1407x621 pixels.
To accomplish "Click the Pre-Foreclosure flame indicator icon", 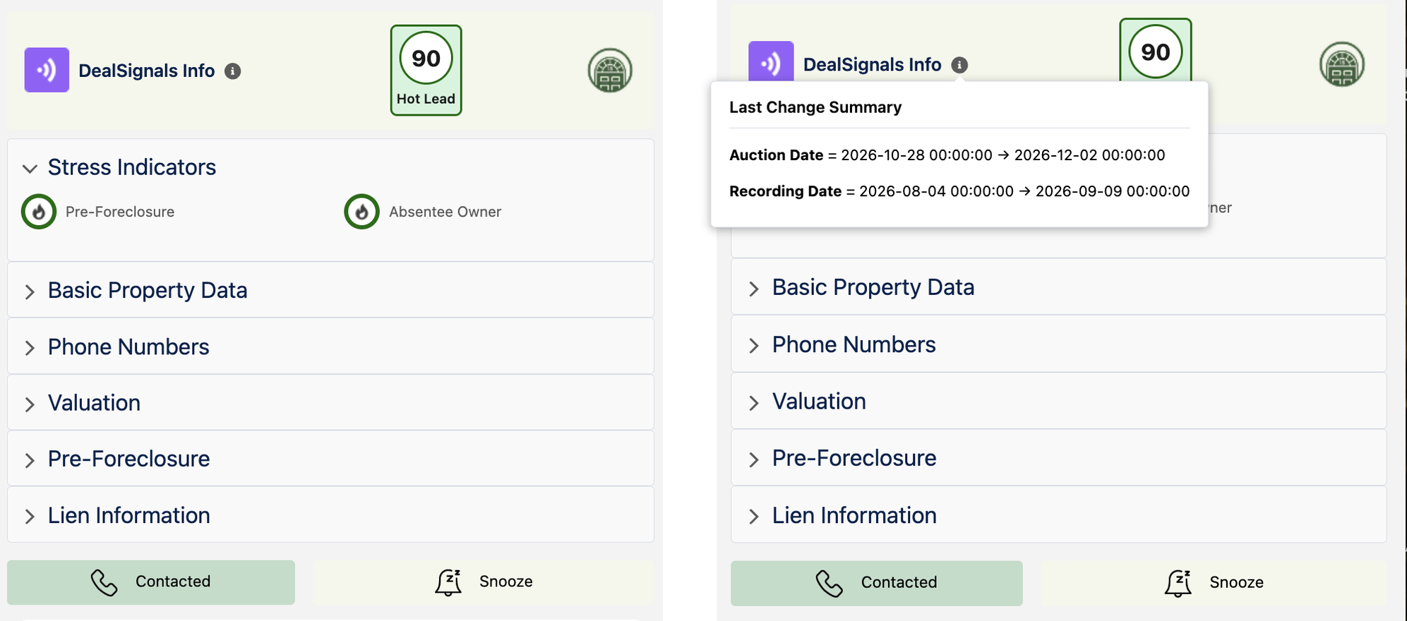I will click(39, 212).
